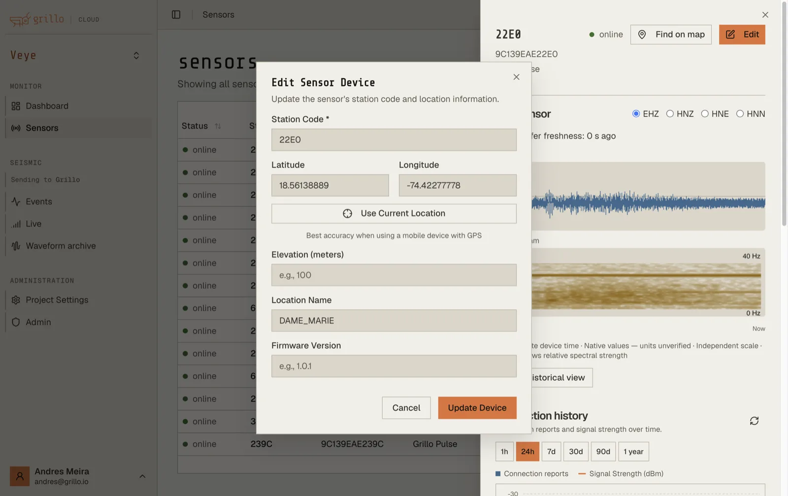Select the HNE channel radio button
Image resolution: width=788 pixels, height=496 pixels.
pyautogui.click(x=705, y=114)
